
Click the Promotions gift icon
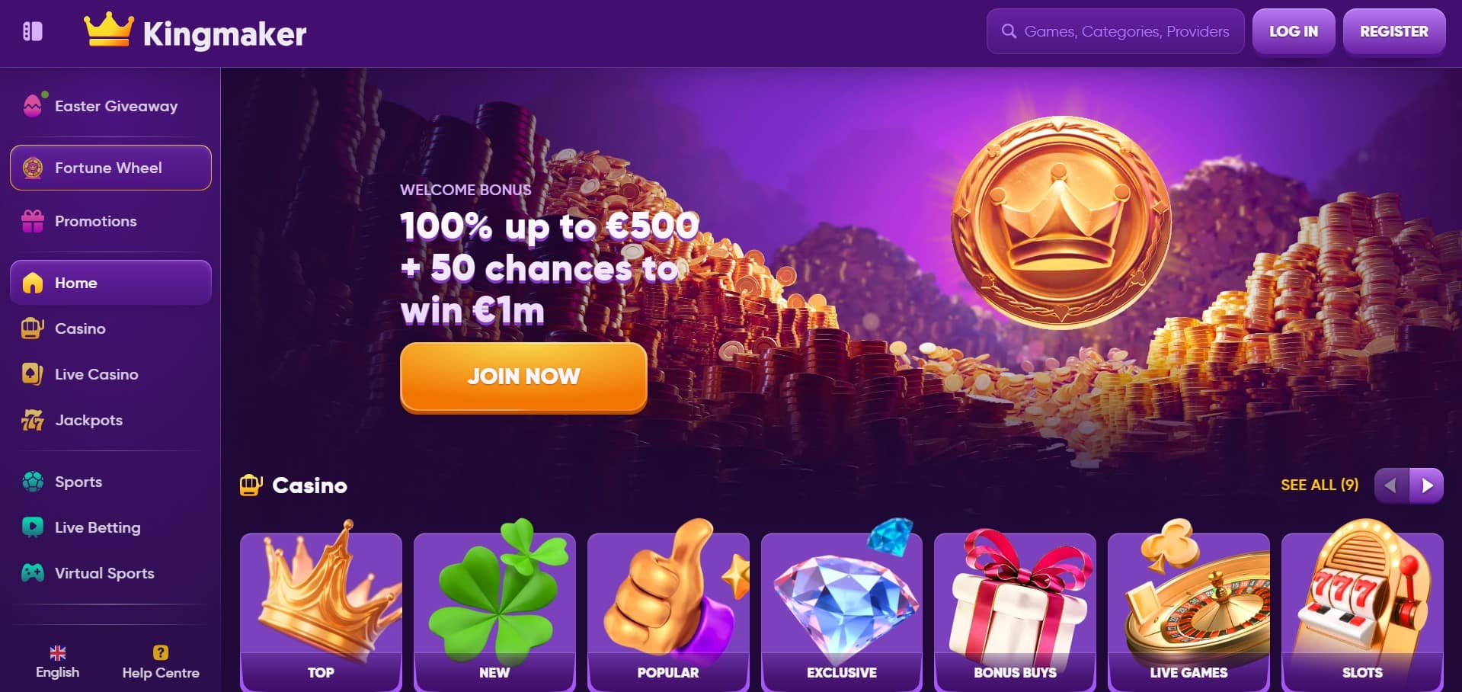33,221
